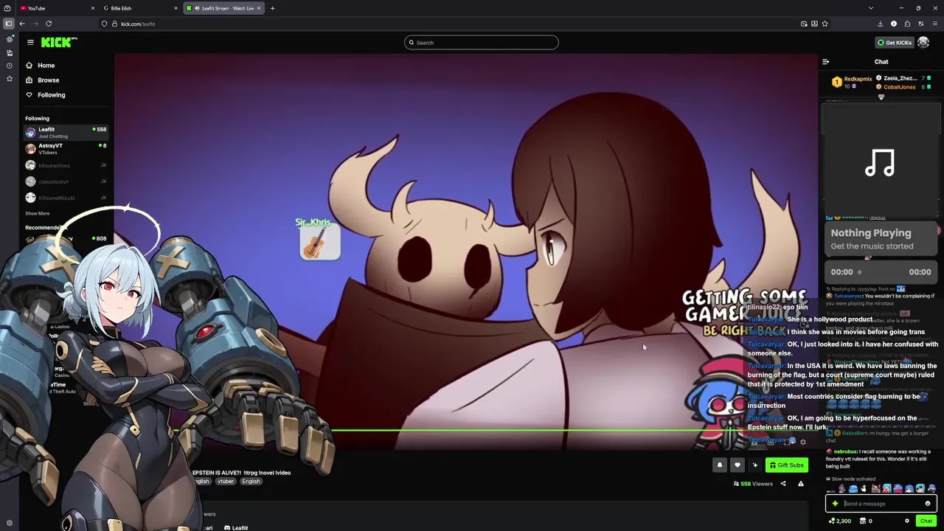
Task: Select the kitsuranines offline channel
Action: tap(66, 165)
